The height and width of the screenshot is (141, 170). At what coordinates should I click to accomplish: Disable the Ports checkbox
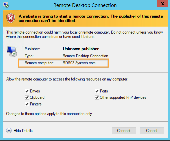pos(97,91)
